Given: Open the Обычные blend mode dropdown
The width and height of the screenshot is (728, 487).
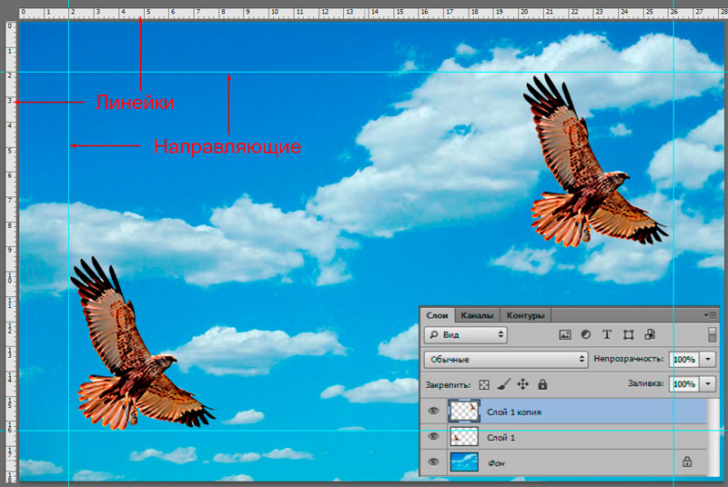Looking at the screenshot, I should point(506,359).
